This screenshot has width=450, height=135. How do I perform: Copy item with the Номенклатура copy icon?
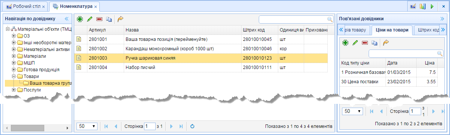109,19
